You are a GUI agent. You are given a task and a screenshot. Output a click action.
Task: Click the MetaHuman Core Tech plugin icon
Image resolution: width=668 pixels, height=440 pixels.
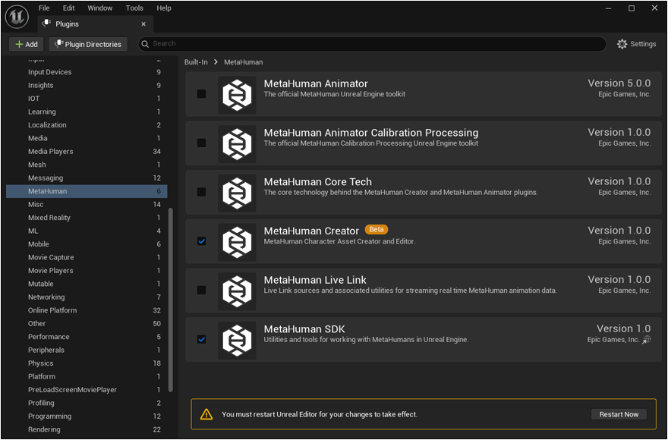[x=238, y=193]
